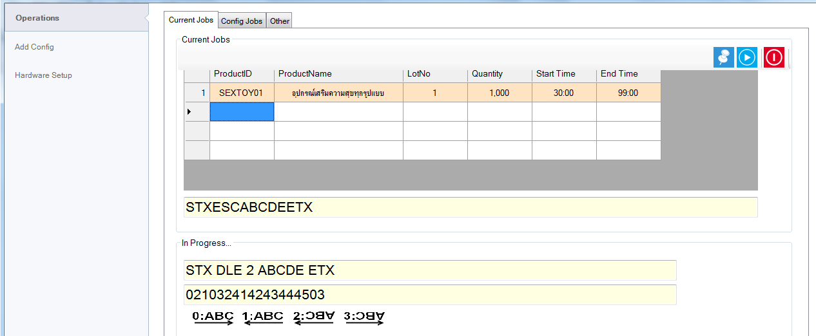Open the Config Jobs tab
The width and height of the screenshot is (816, 336).
(242, 21)
